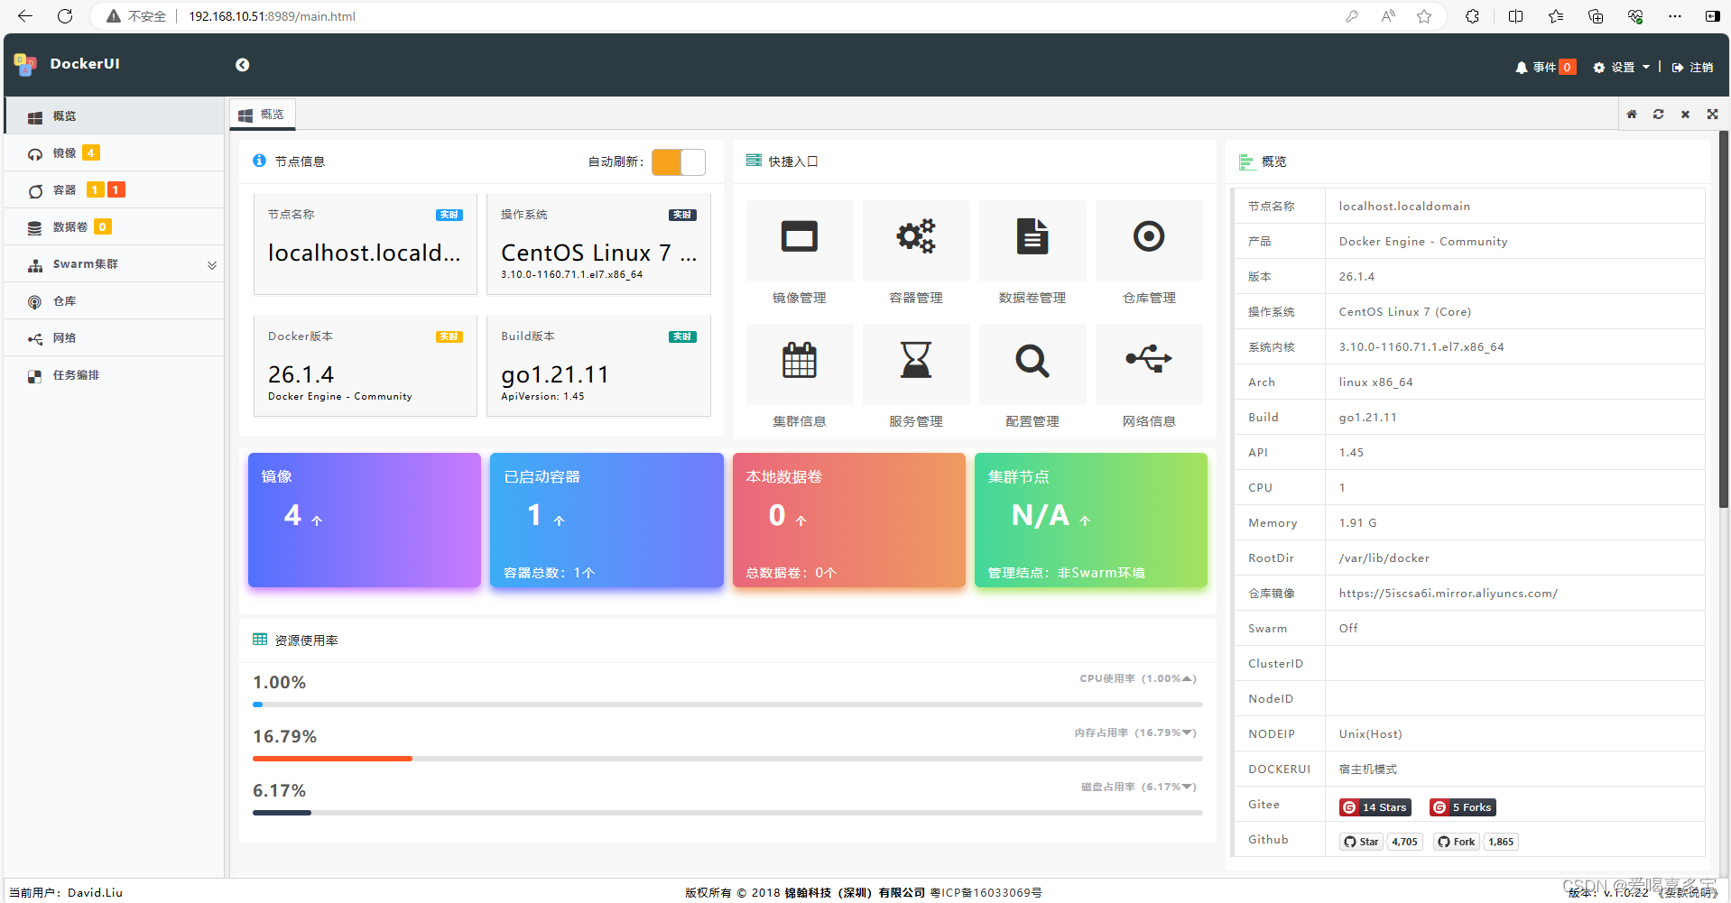Open the 容器管理 gears icon
The height and width of the screenshot is (903, 1731).
[915, 236]
